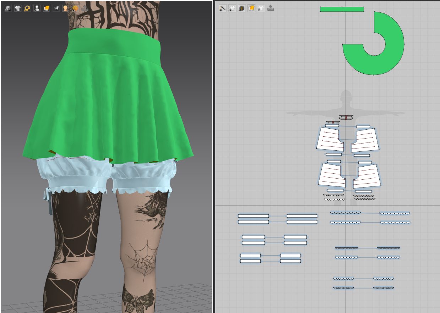Choose the gray monochrome fabric surface icon

[x=56, y=8]
